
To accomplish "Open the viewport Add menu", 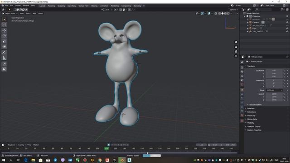I will tap(34, 14).
